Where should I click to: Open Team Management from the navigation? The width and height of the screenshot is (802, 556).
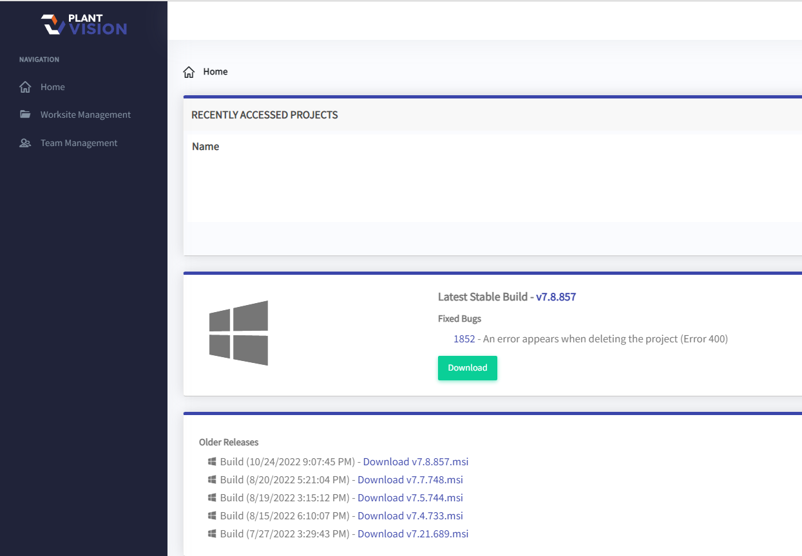tap(79, 142)
